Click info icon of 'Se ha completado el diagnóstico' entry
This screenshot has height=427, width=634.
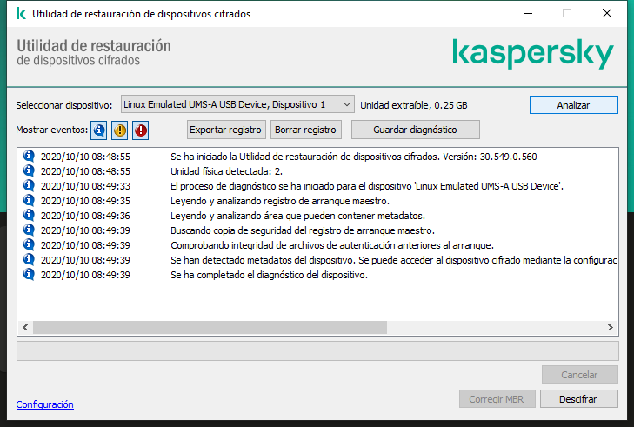tap(28, 275)
